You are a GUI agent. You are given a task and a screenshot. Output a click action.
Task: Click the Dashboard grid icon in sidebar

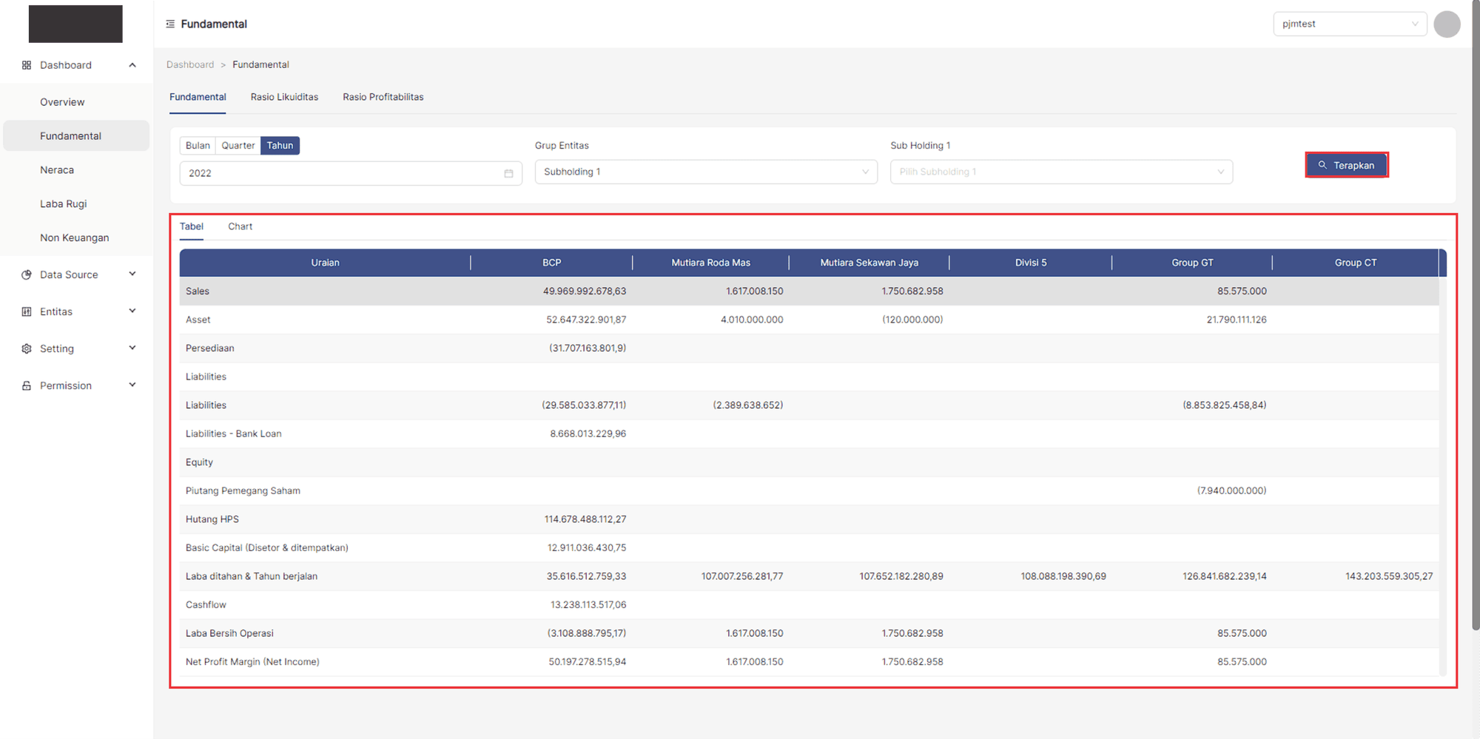pyautogui.click(x=27, y=65)
